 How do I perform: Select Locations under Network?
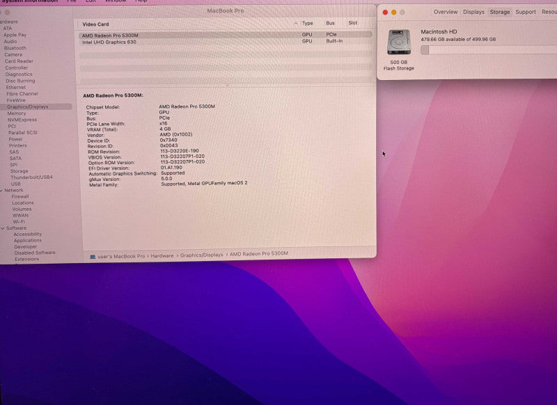coord(23,203)
